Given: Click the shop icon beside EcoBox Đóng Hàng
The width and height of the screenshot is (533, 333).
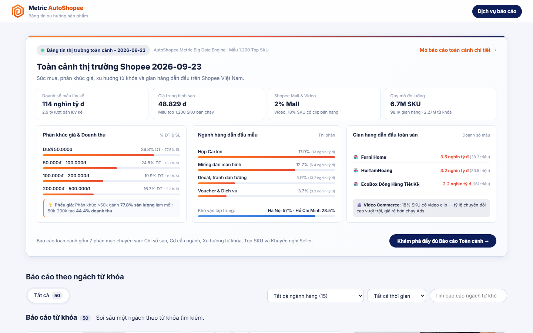Looking at the screenshot, I should pos(356,184).
